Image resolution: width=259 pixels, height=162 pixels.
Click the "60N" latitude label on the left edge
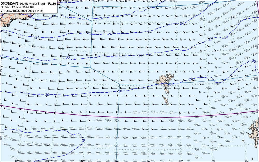(x=1, y=138)
